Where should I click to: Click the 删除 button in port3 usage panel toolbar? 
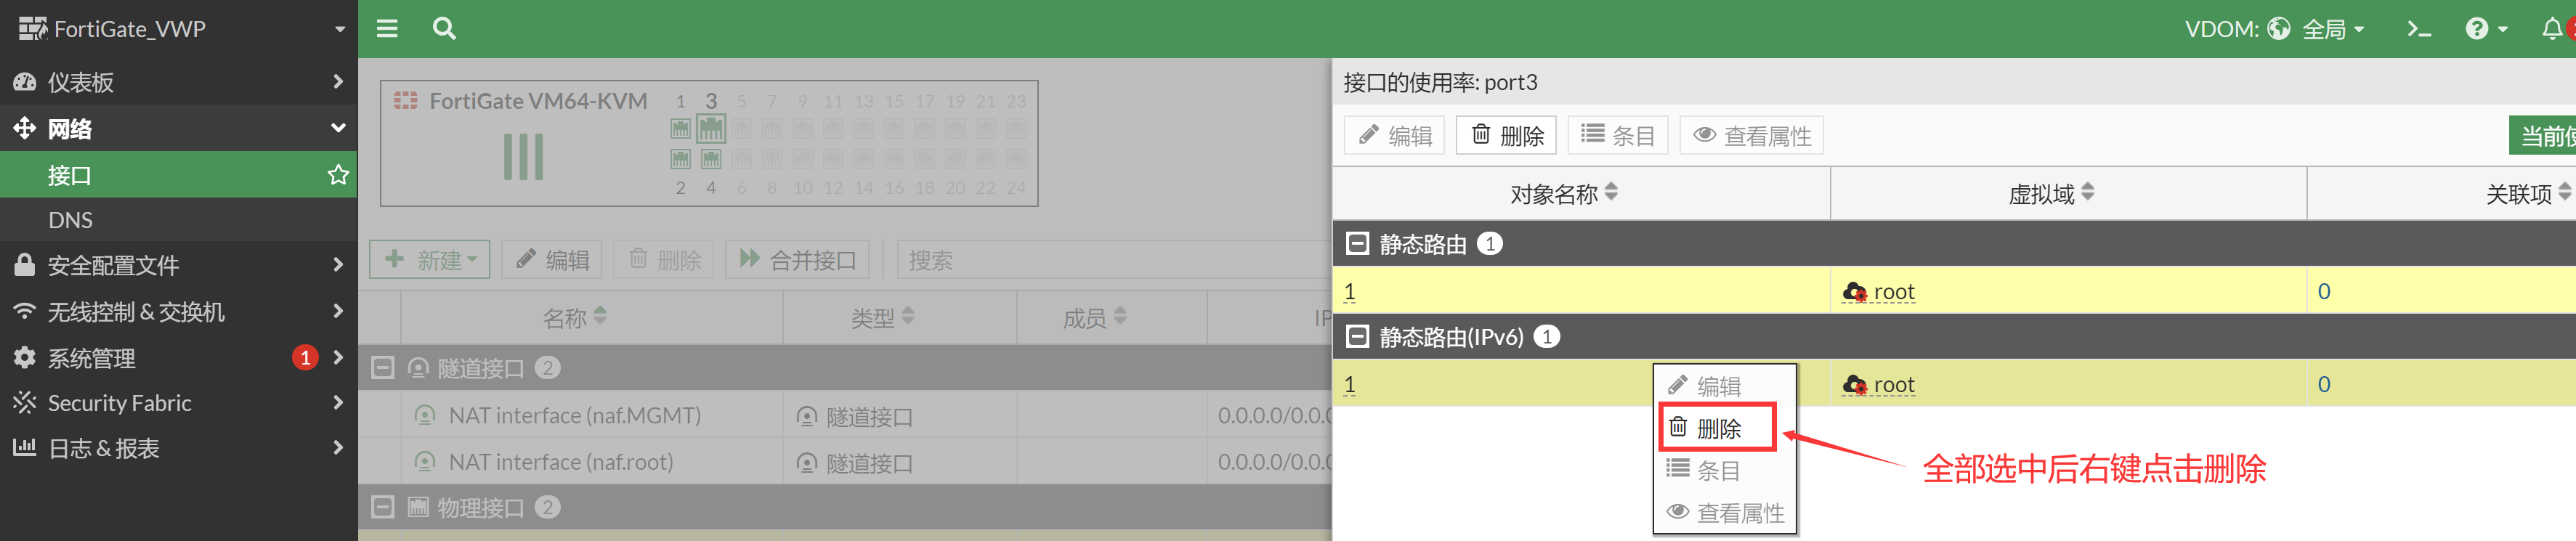(1507, 135)
